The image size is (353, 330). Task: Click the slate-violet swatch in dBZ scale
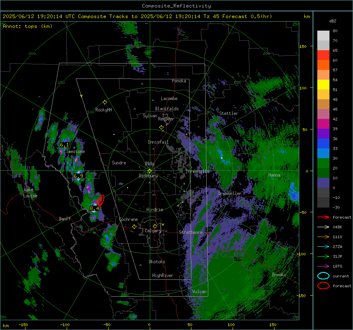coord(323,183)
